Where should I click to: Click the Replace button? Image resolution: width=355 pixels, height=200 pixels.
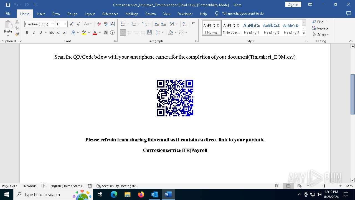(320, 28)
